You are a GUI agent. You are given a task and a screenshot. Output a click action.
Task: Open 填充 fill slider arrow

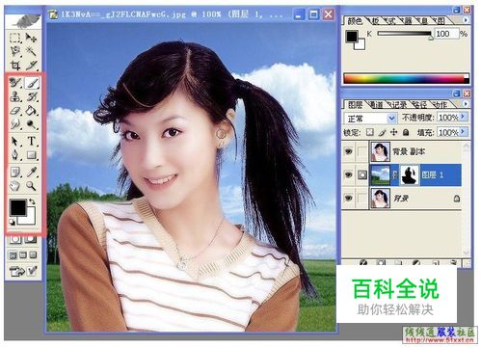coord(463,132)
